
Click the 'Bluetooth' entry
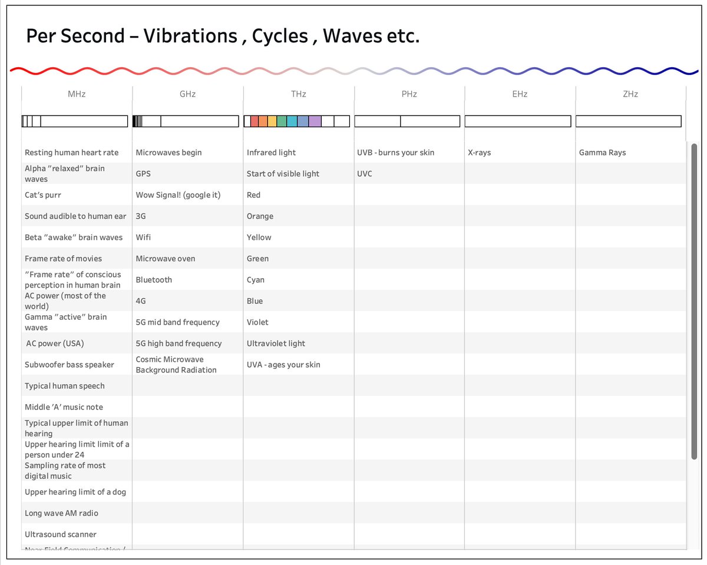[154, 280]
